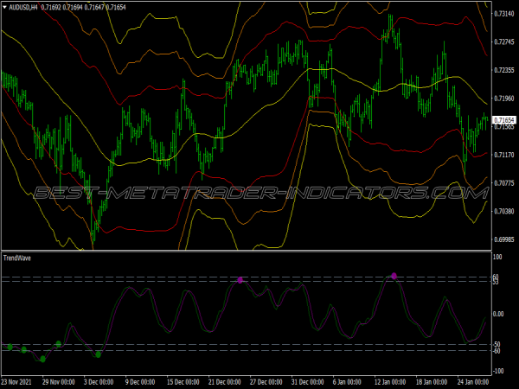519x389 pixels.
Task: Click the 23 Nov 2021 date label
Action: [x=16, y=382]
